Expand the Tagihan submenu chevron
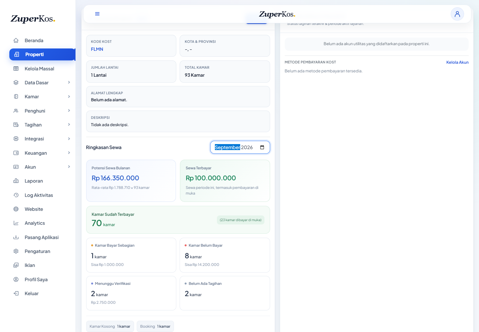 pos(69,125)
